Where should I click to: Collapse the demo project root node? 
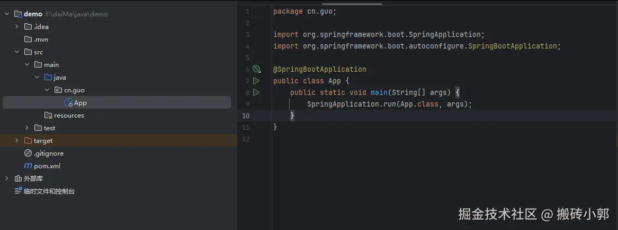7,14
